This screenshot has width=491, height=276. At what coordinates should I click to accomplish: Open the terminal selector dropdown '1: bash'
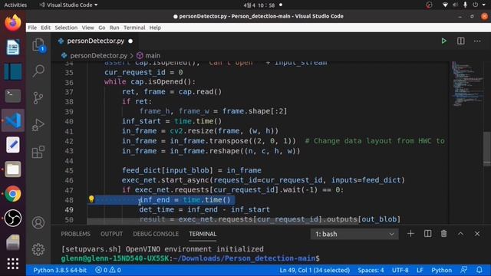354,234
